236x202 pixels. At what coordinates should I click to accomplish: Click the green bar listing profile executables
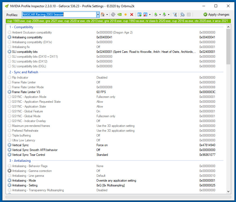[x=118, y=21]
